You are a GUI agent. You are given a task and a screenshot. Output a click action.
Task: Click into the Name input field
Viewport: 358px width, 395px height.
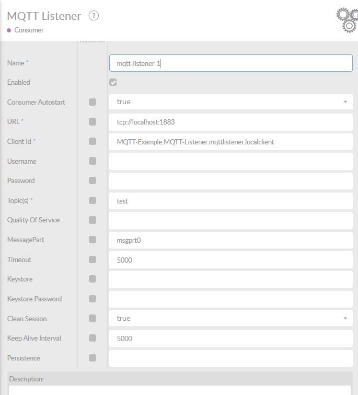(230, 63)
